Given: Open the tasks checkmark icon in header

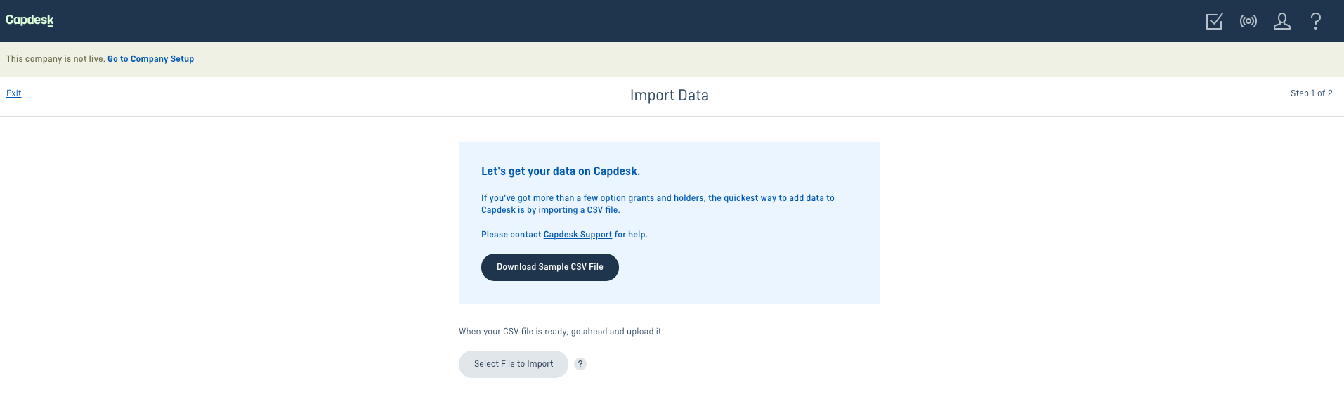Looking at the screenshot, I should pyautogui.click(x=1214, y=21).
